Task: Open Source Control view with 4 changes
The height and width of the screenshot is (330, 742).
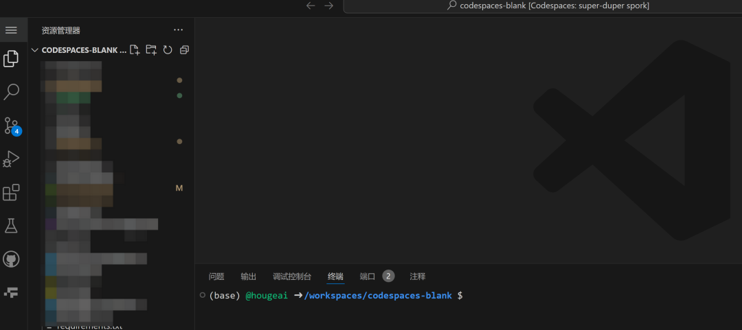Action: click(12, 126)
